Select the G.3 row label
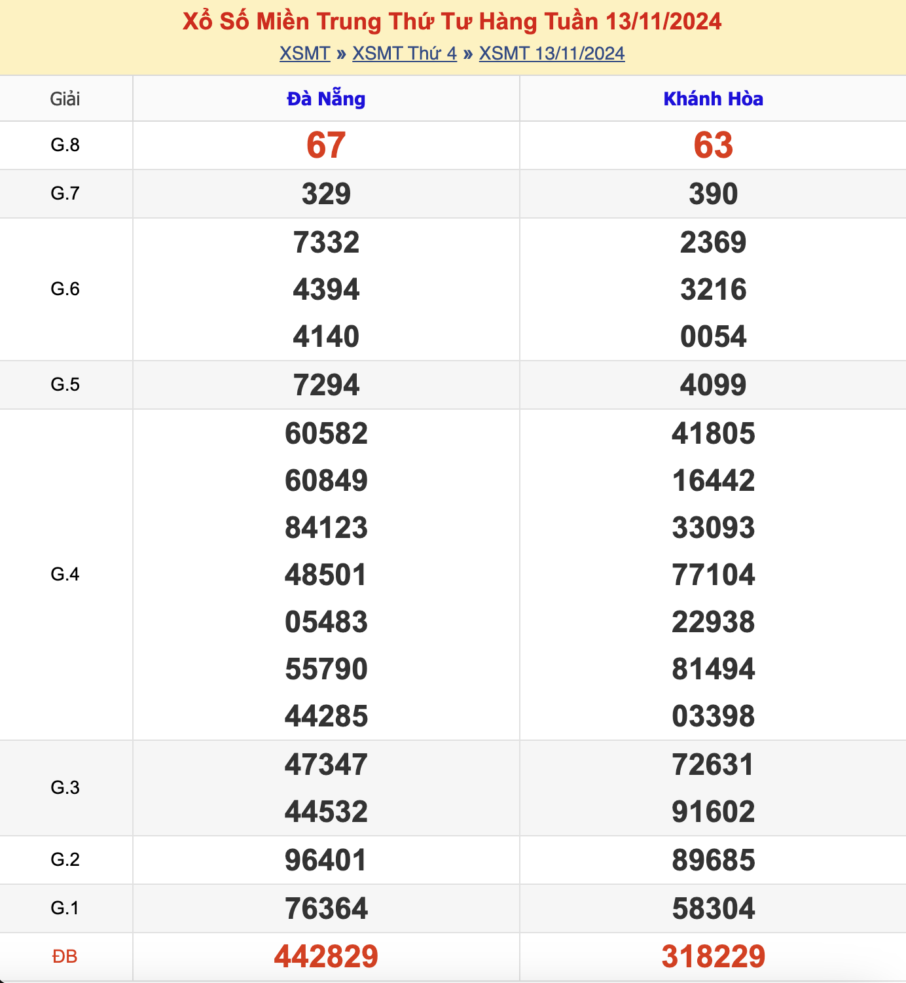Screen dimensions: 906x983 (x=65, y=787)
